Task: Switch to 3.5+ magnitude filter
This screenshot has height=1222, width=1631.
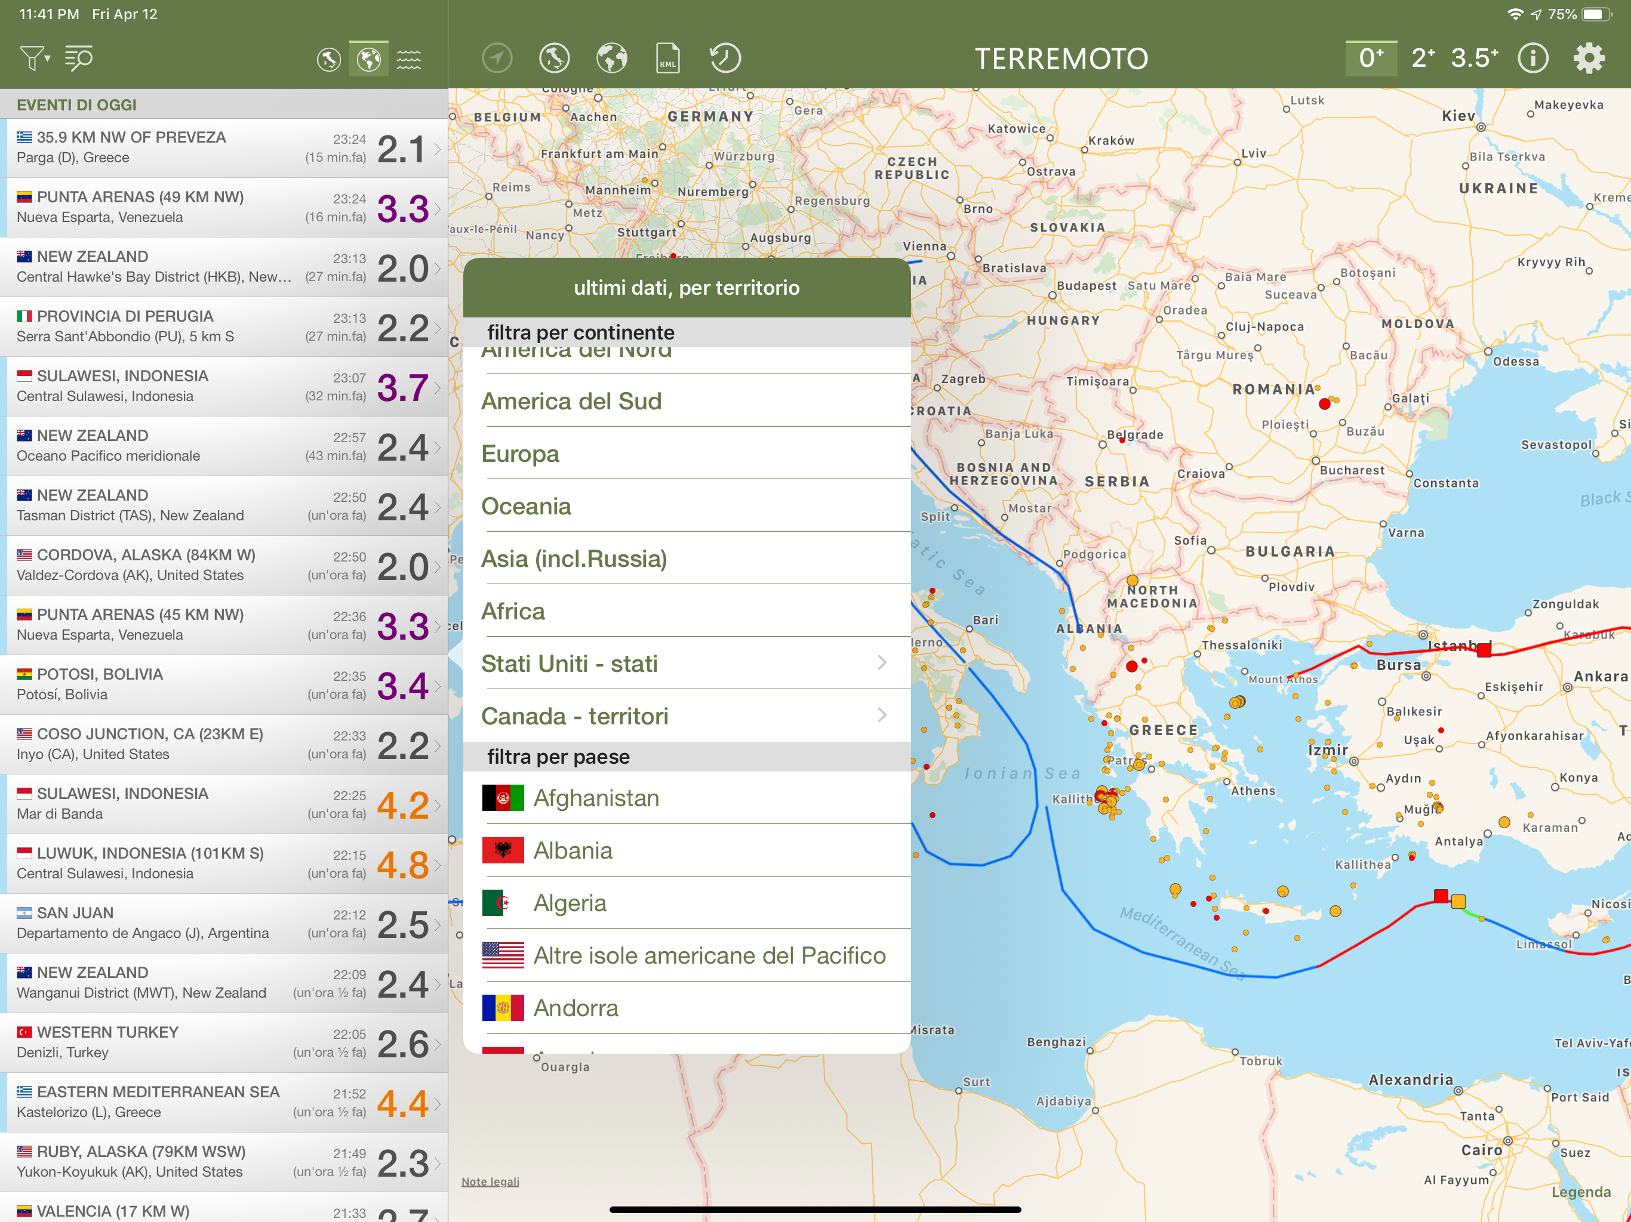Action: pyautogui.click(x=1474, y=58)
